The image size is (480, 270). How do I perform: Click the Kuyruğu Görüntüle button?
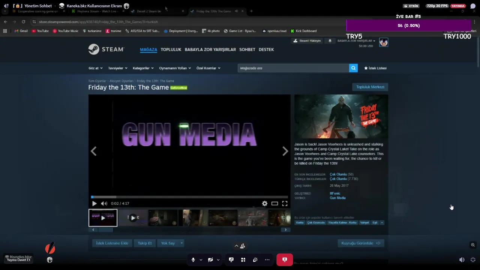point(361,243)
